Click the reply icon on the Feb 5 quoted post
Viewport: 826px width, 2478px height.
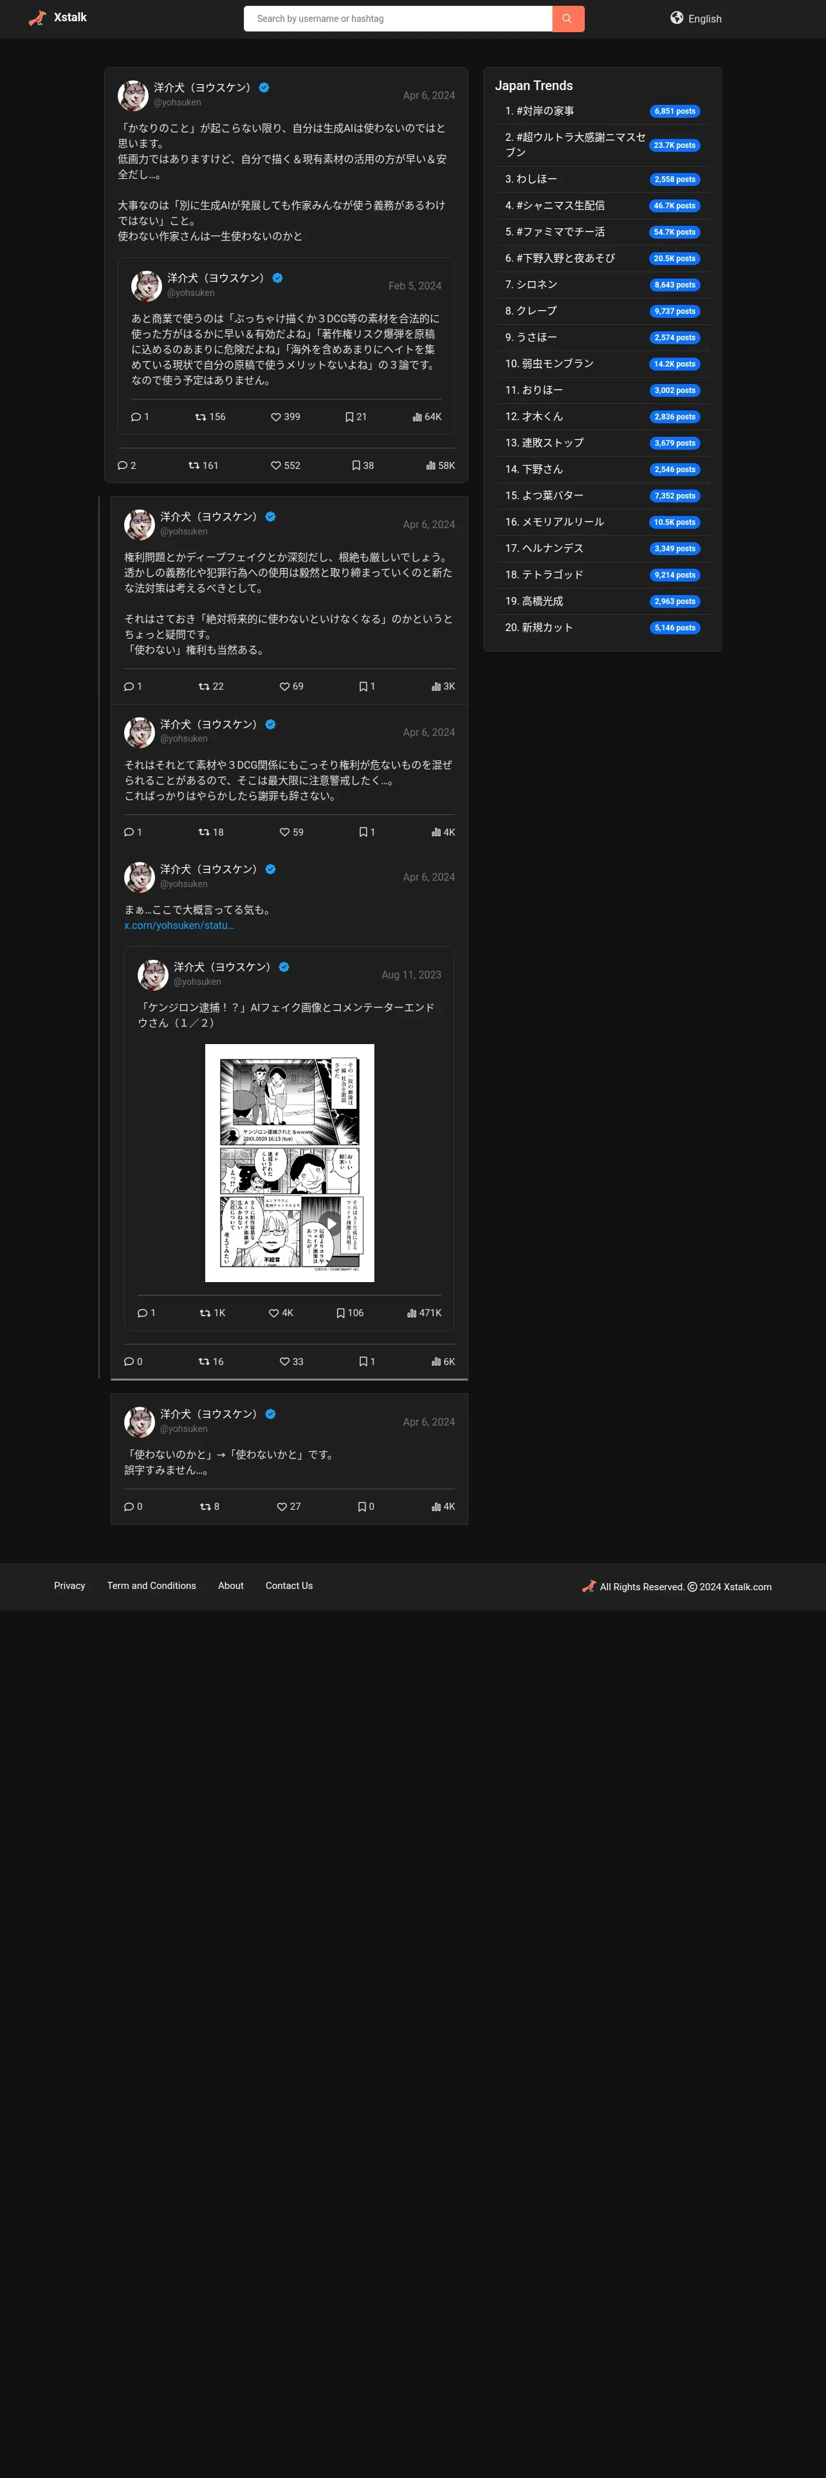click(x=136, y=416)
